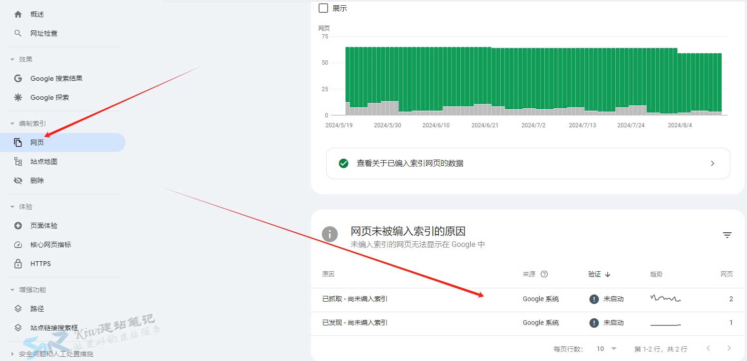Collapse the 编制索引 sidebar section
The height and width of the screenshot is (361, 747).
tap(12, 123)
